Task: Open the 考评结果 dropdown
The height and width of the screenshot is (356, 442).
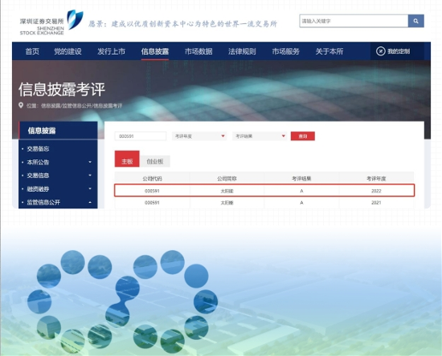Action: pos(260,136)
